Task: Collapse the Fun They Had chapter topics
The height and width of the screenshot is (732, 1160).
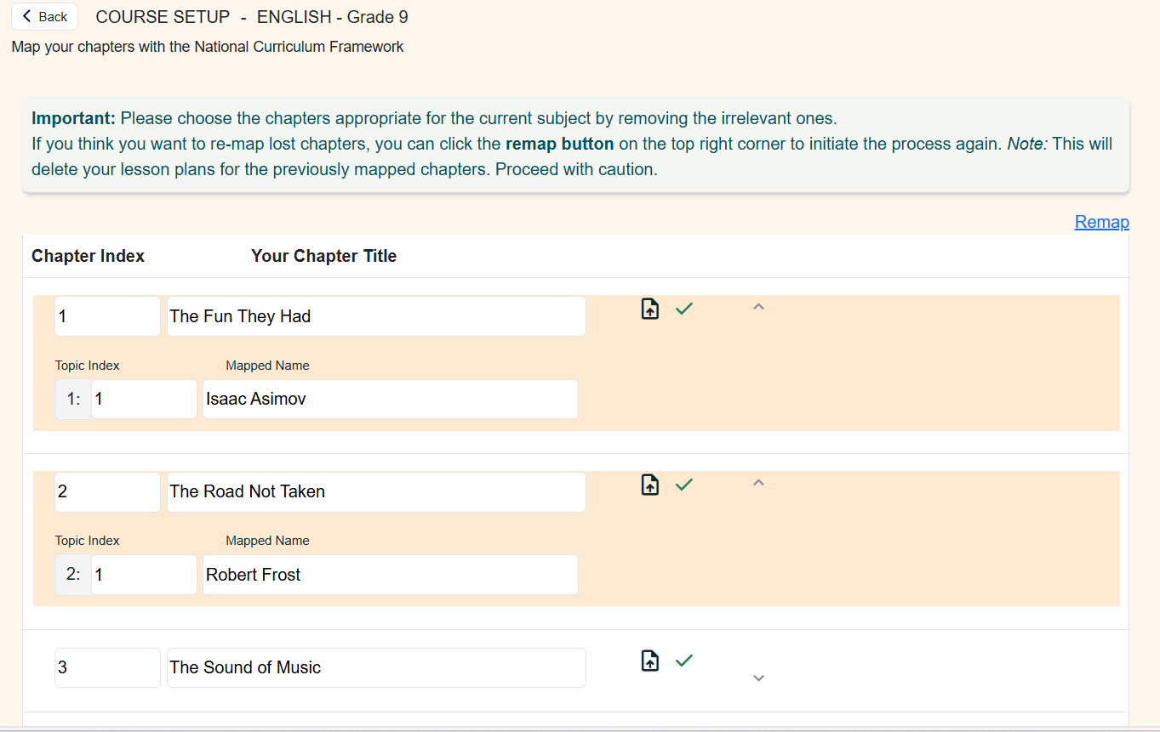Action: 759,307
